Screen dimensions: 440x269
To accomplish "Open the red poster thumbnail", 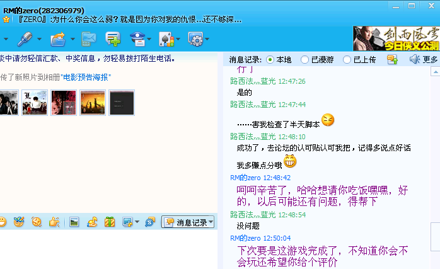I will coord(64,103).
